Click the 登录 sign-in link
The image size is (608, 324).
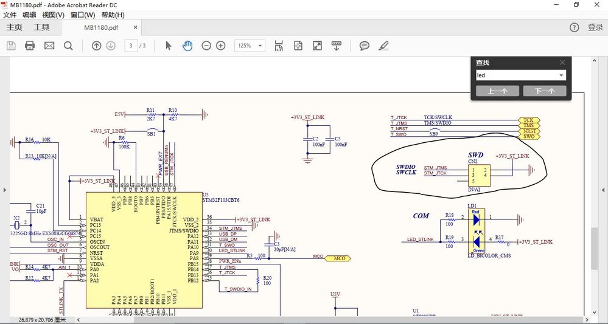[x=596, y=27]
